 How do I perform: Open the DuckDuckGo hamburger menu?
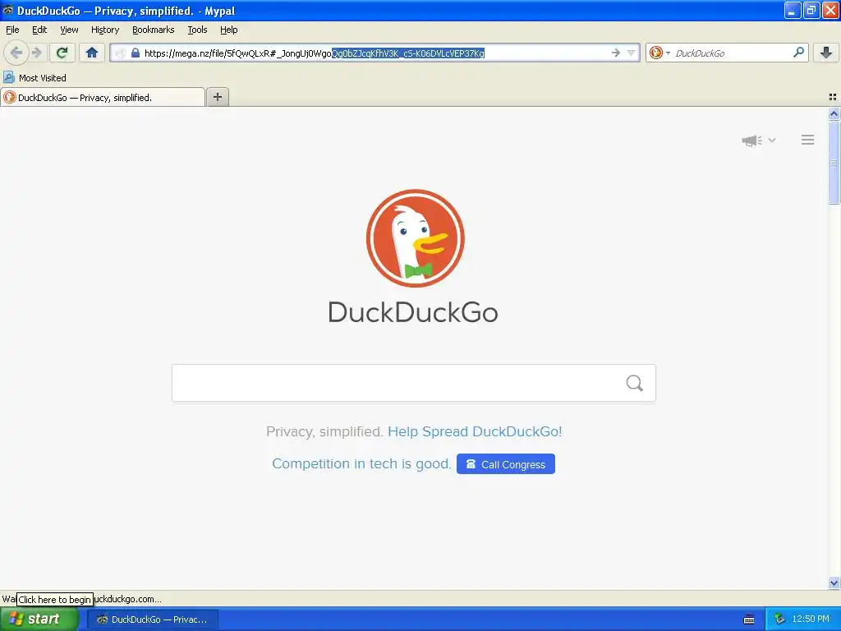pos(808,140)
